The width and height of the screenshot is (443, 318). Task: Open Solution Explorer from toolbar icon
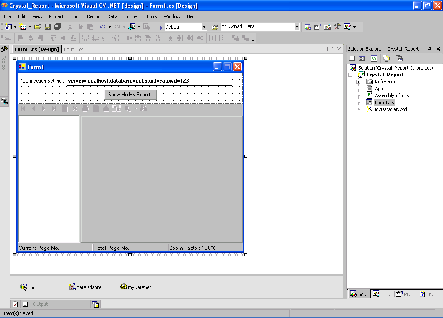(308, 27)
